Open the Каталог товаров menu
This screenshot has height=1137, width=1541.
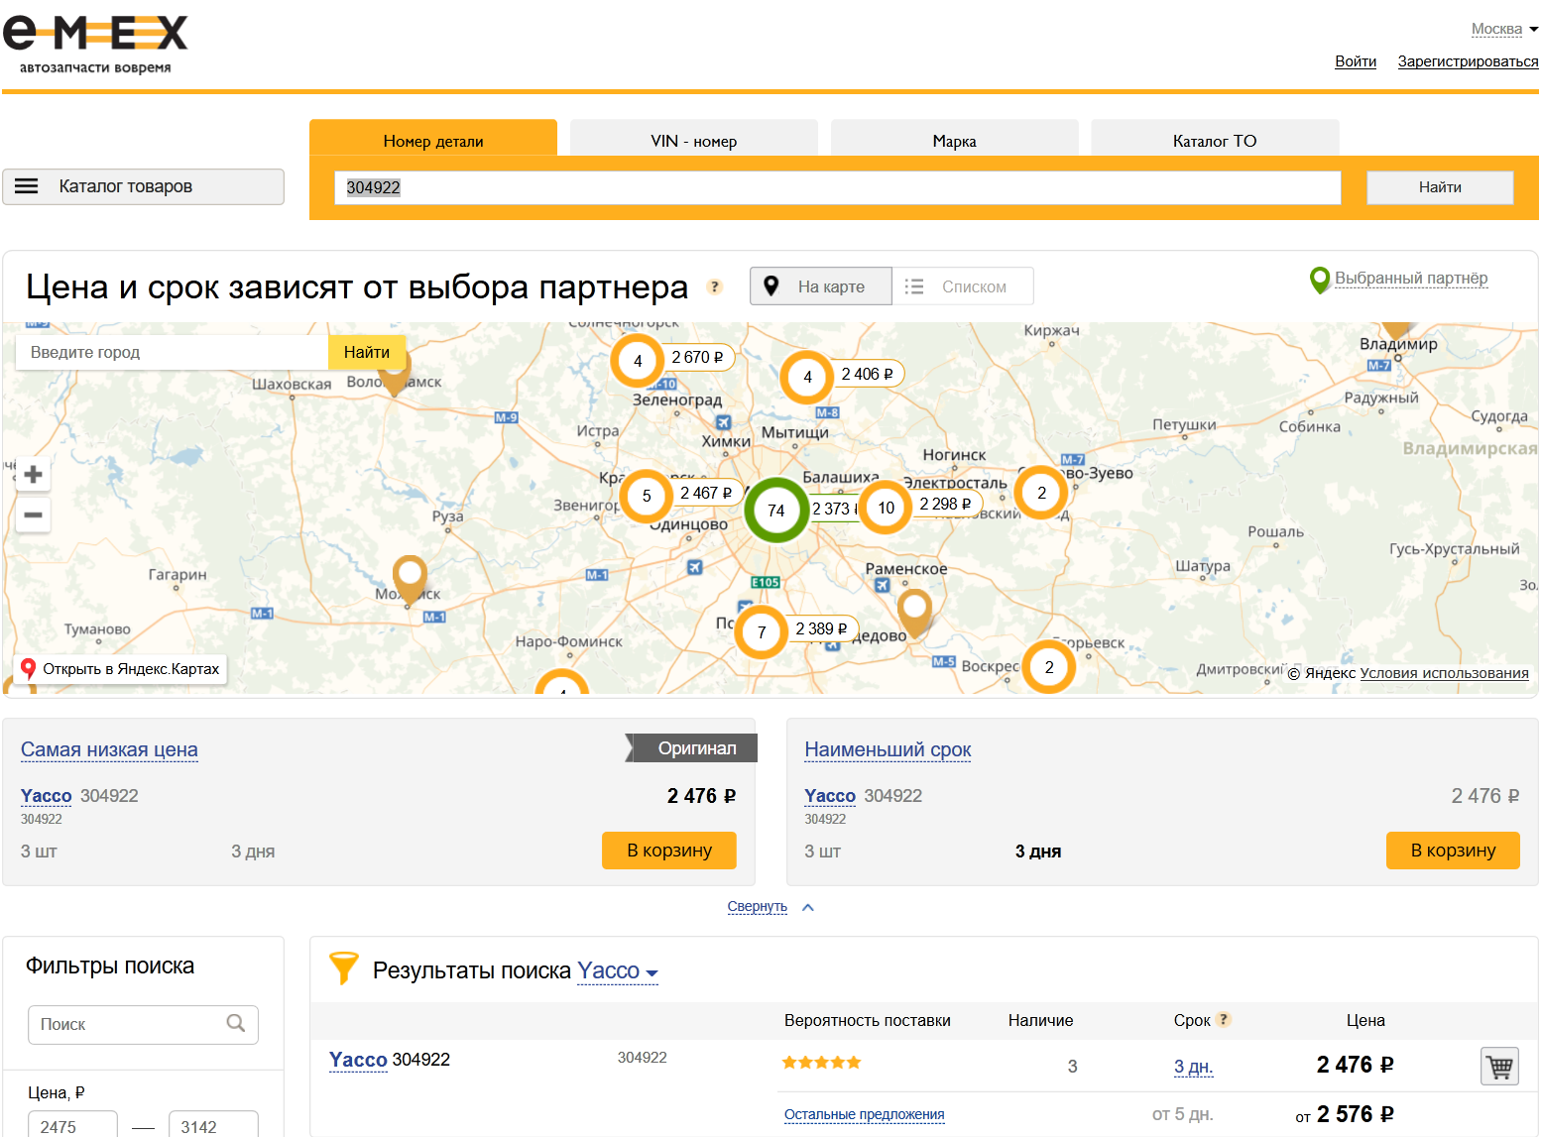143,186
